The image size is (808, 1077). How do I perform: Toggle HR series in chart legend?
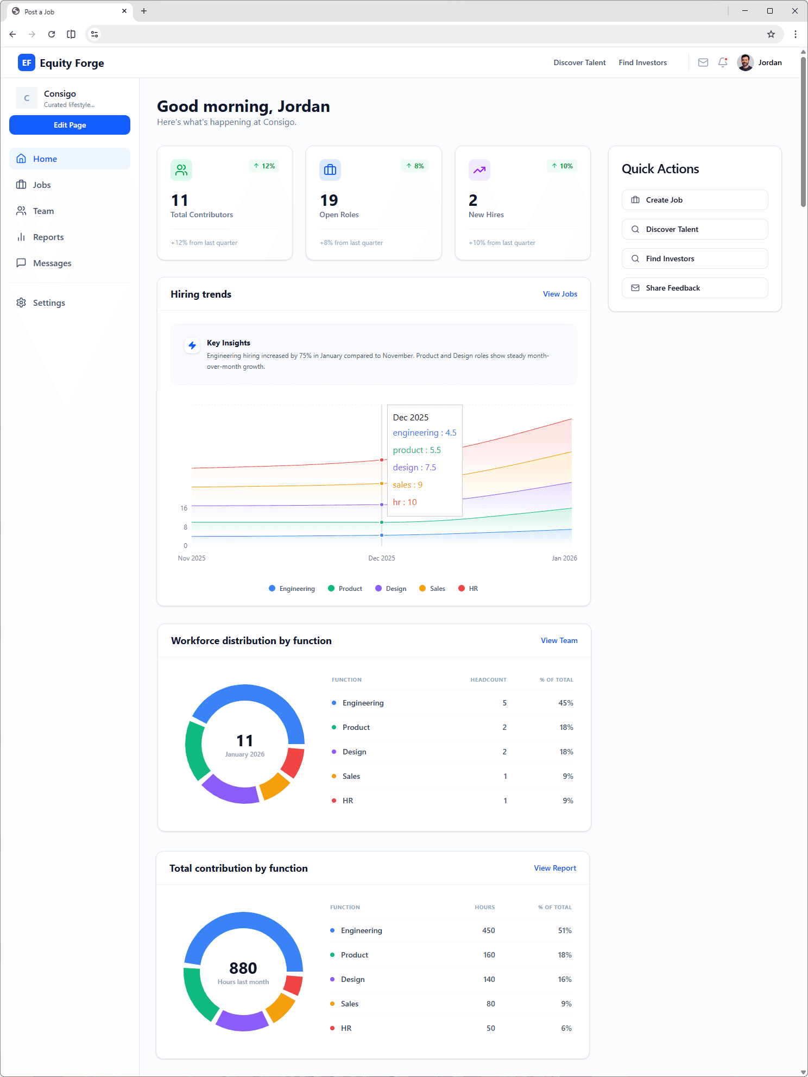(468, 589)
